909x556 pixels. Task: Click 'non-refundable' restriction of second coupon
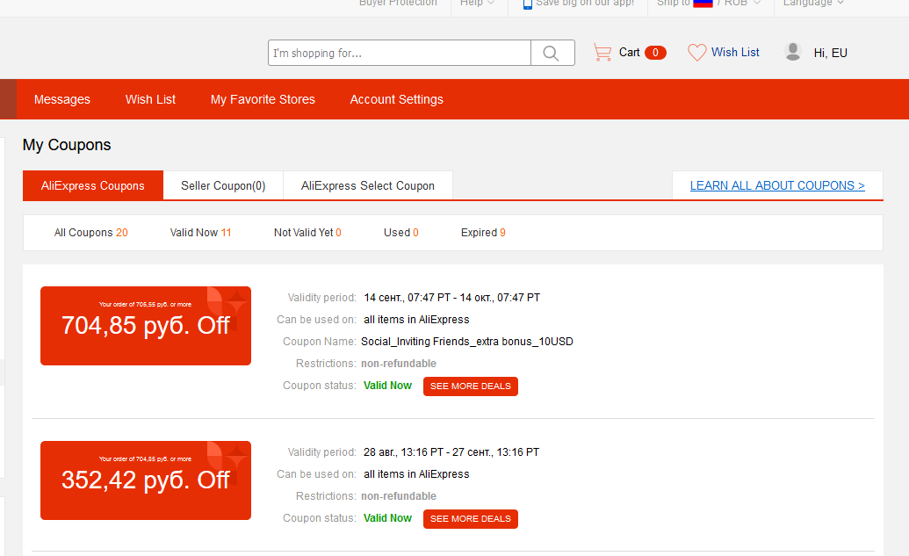coord(398,496)
